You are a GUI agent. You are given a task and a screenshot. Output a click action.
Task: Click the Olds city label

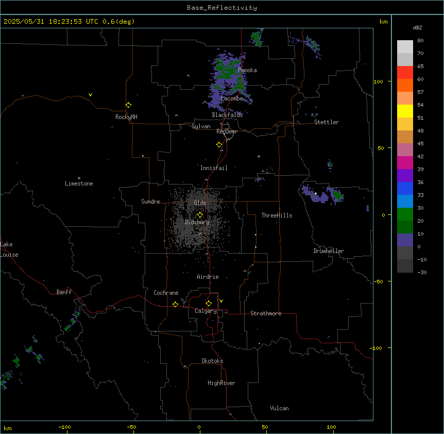pos(200,203)
